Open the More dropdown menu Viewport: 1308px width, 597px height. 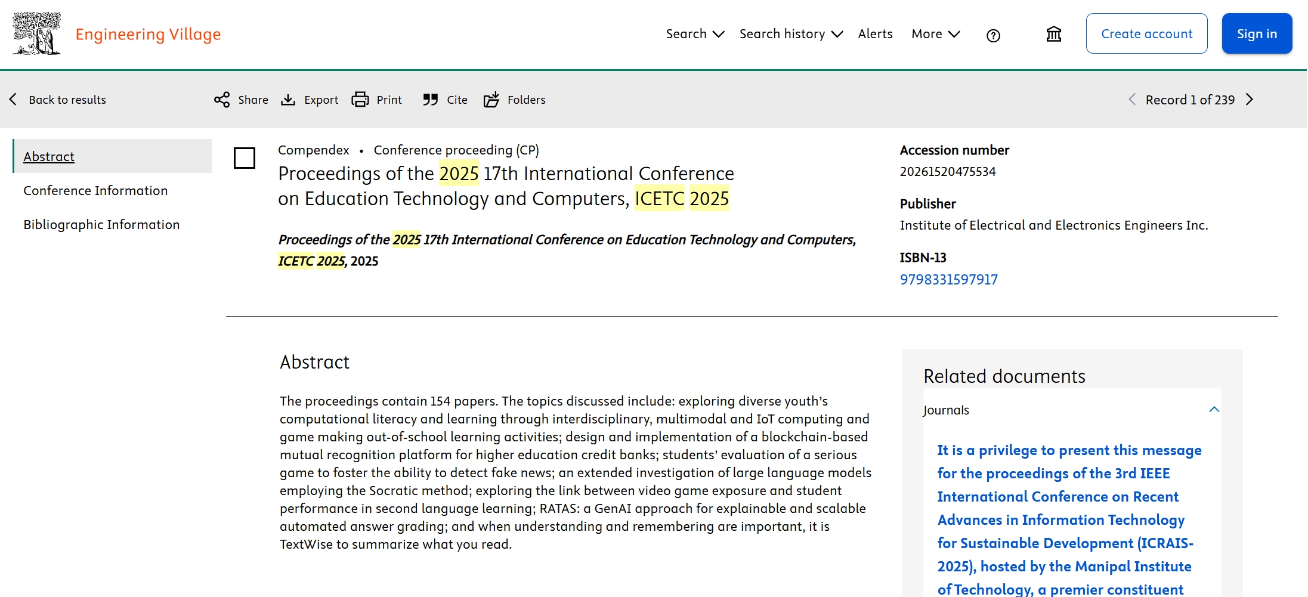coord(935,34)
